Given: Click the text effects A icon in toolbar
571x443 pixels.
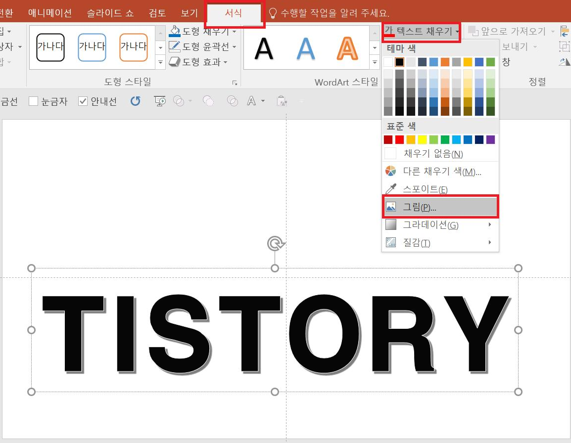Looking at the screenshot, I should coord(251,101).
